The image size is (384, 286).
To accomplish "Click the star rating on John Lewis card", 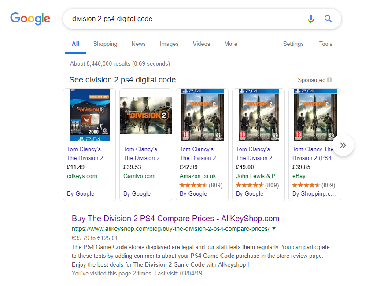I will pos(250,185).
